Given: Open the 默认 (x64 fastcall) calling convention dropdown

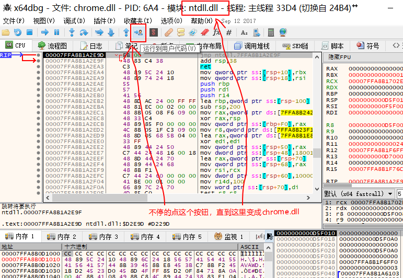Looking at the screenshot, I should click(x=359, y=194).
